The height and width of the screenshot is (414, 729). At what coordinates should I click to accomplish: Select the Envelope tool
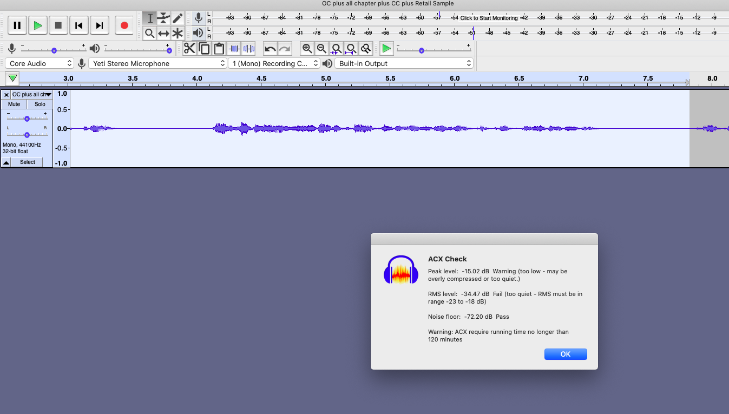[163, 18]
